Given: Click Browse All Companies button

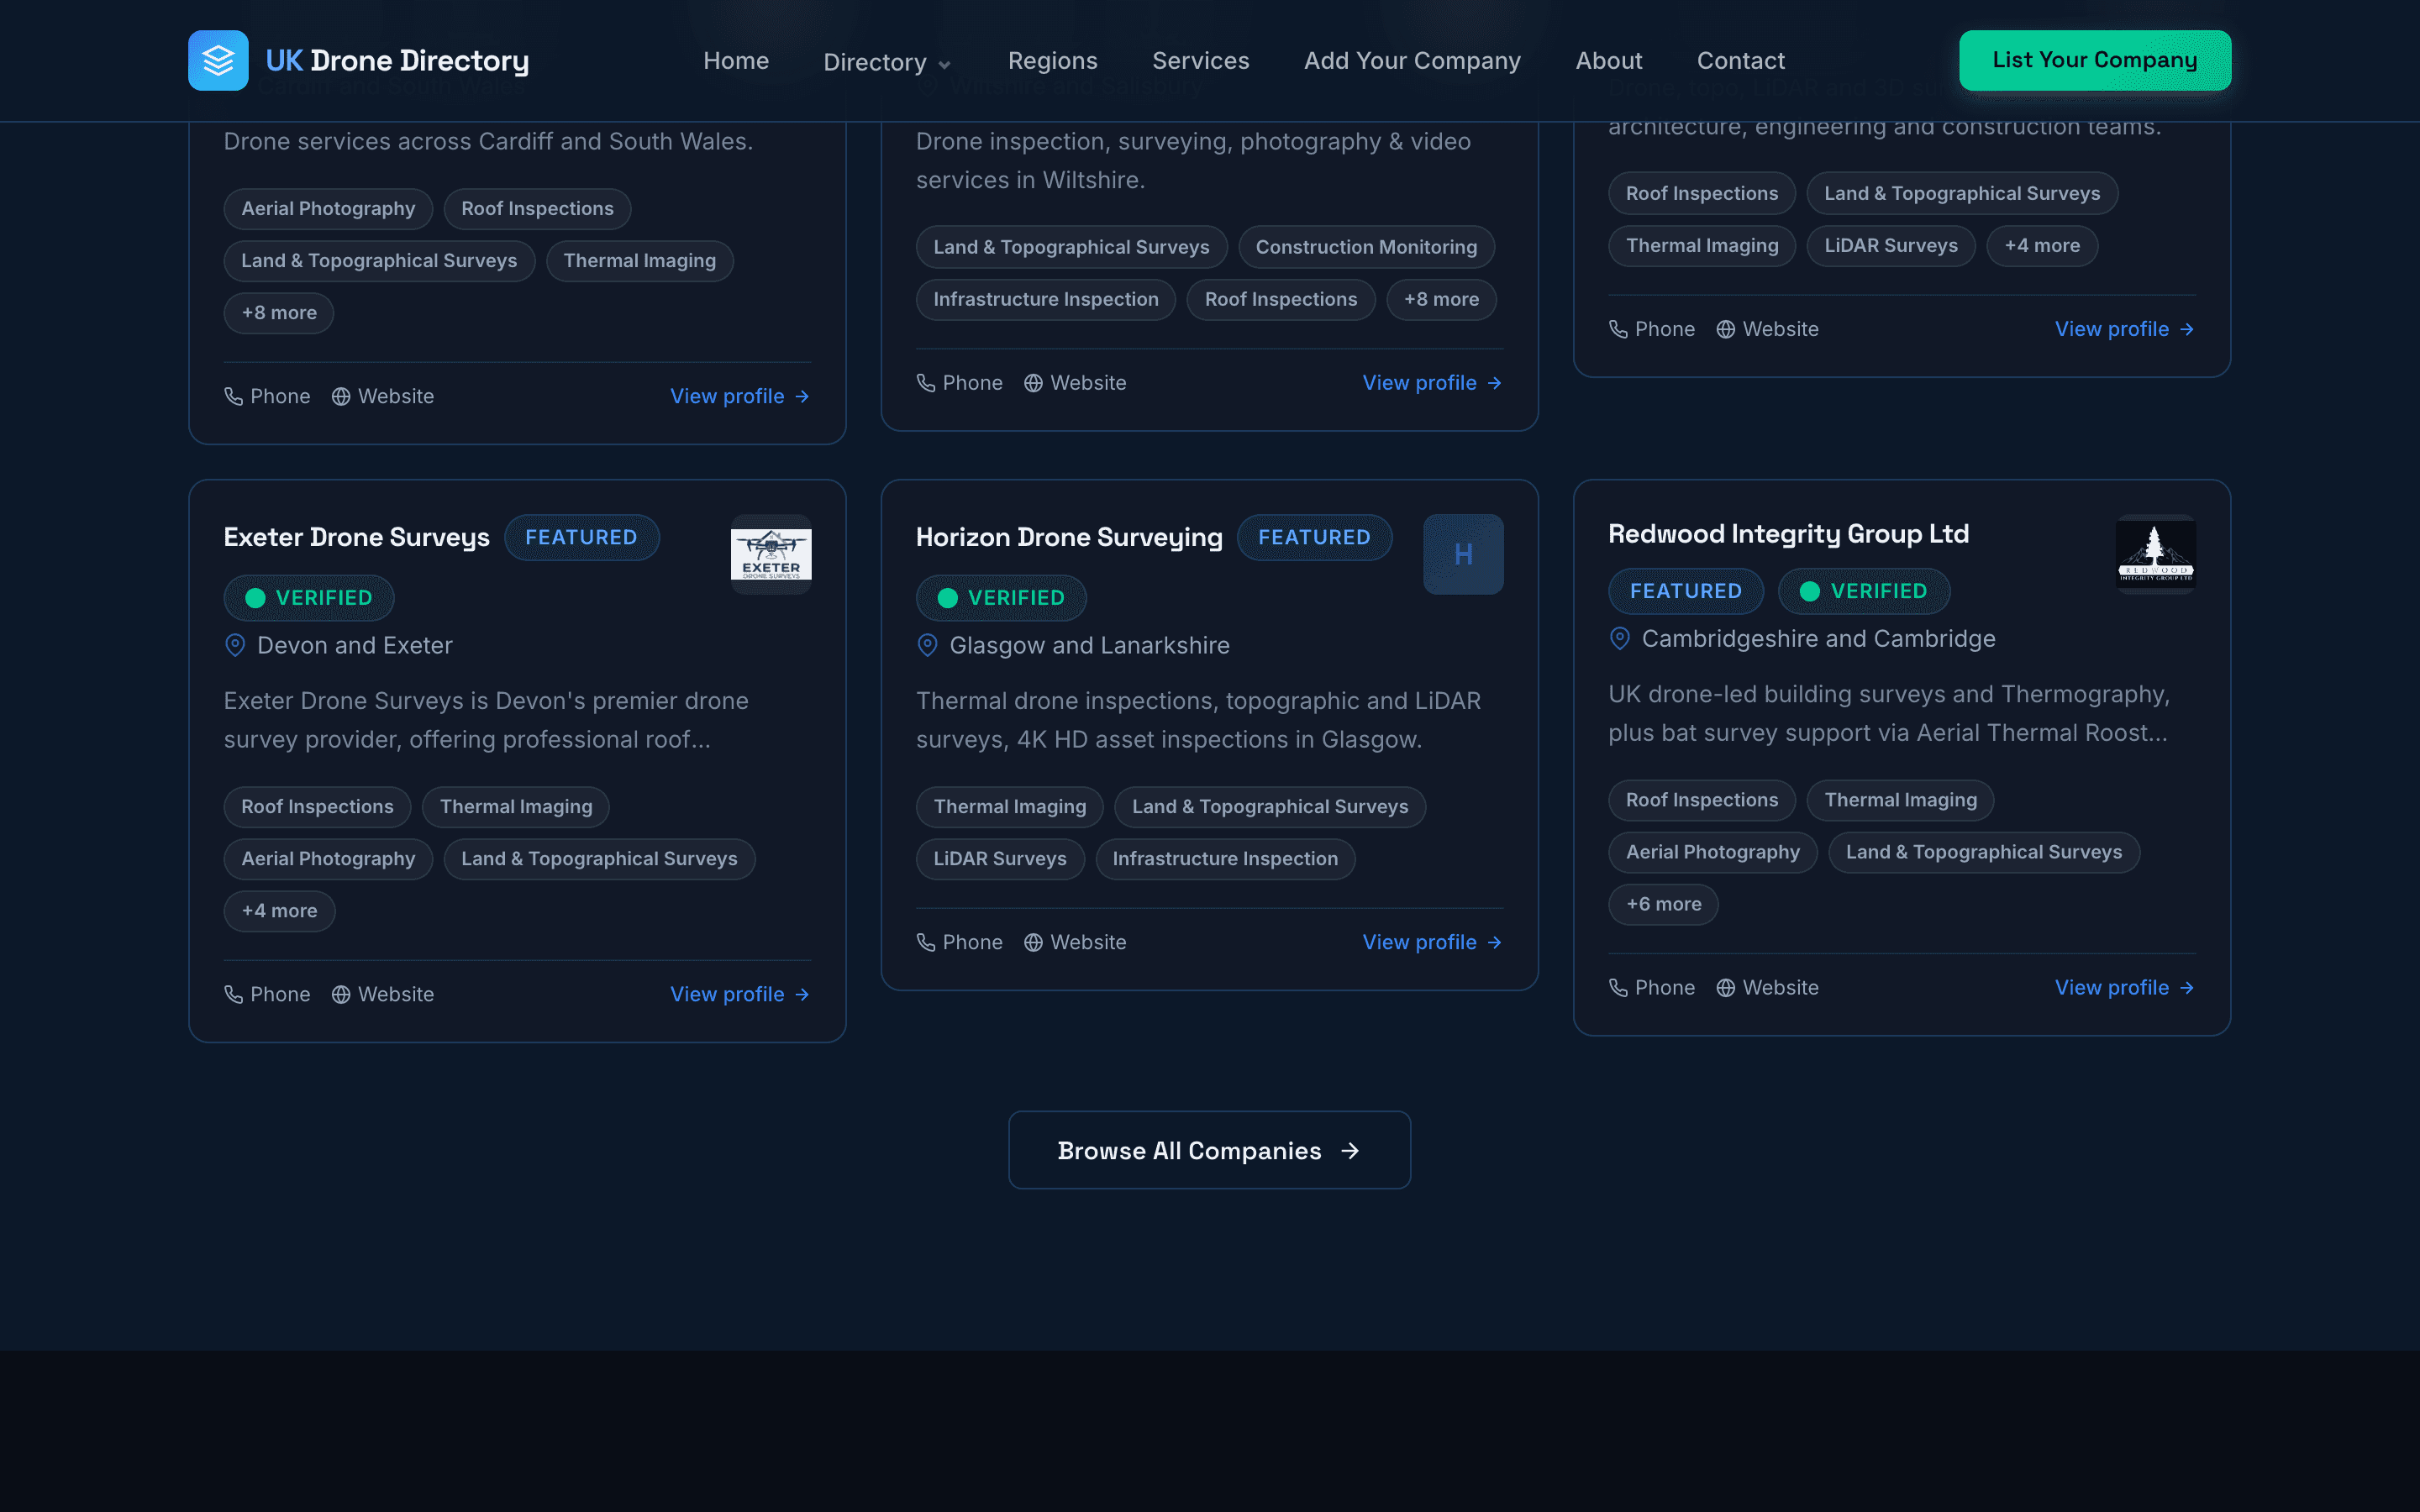Looking at the screenshot, I should pos(1210,1151).
